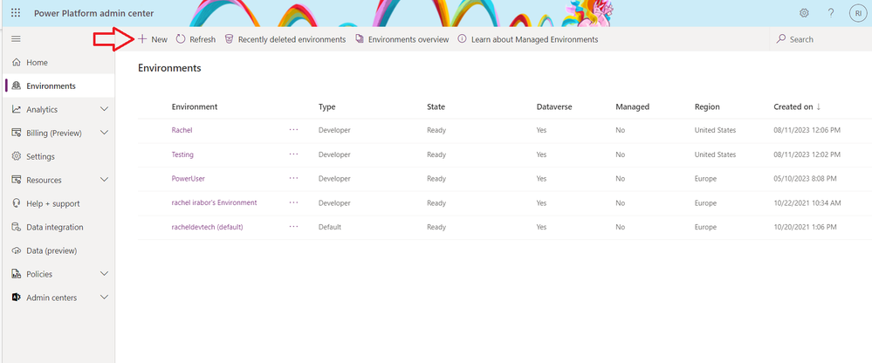Open rachel irabor's Environment link
This screenshot has height=363, width=872.
(214, 203)
